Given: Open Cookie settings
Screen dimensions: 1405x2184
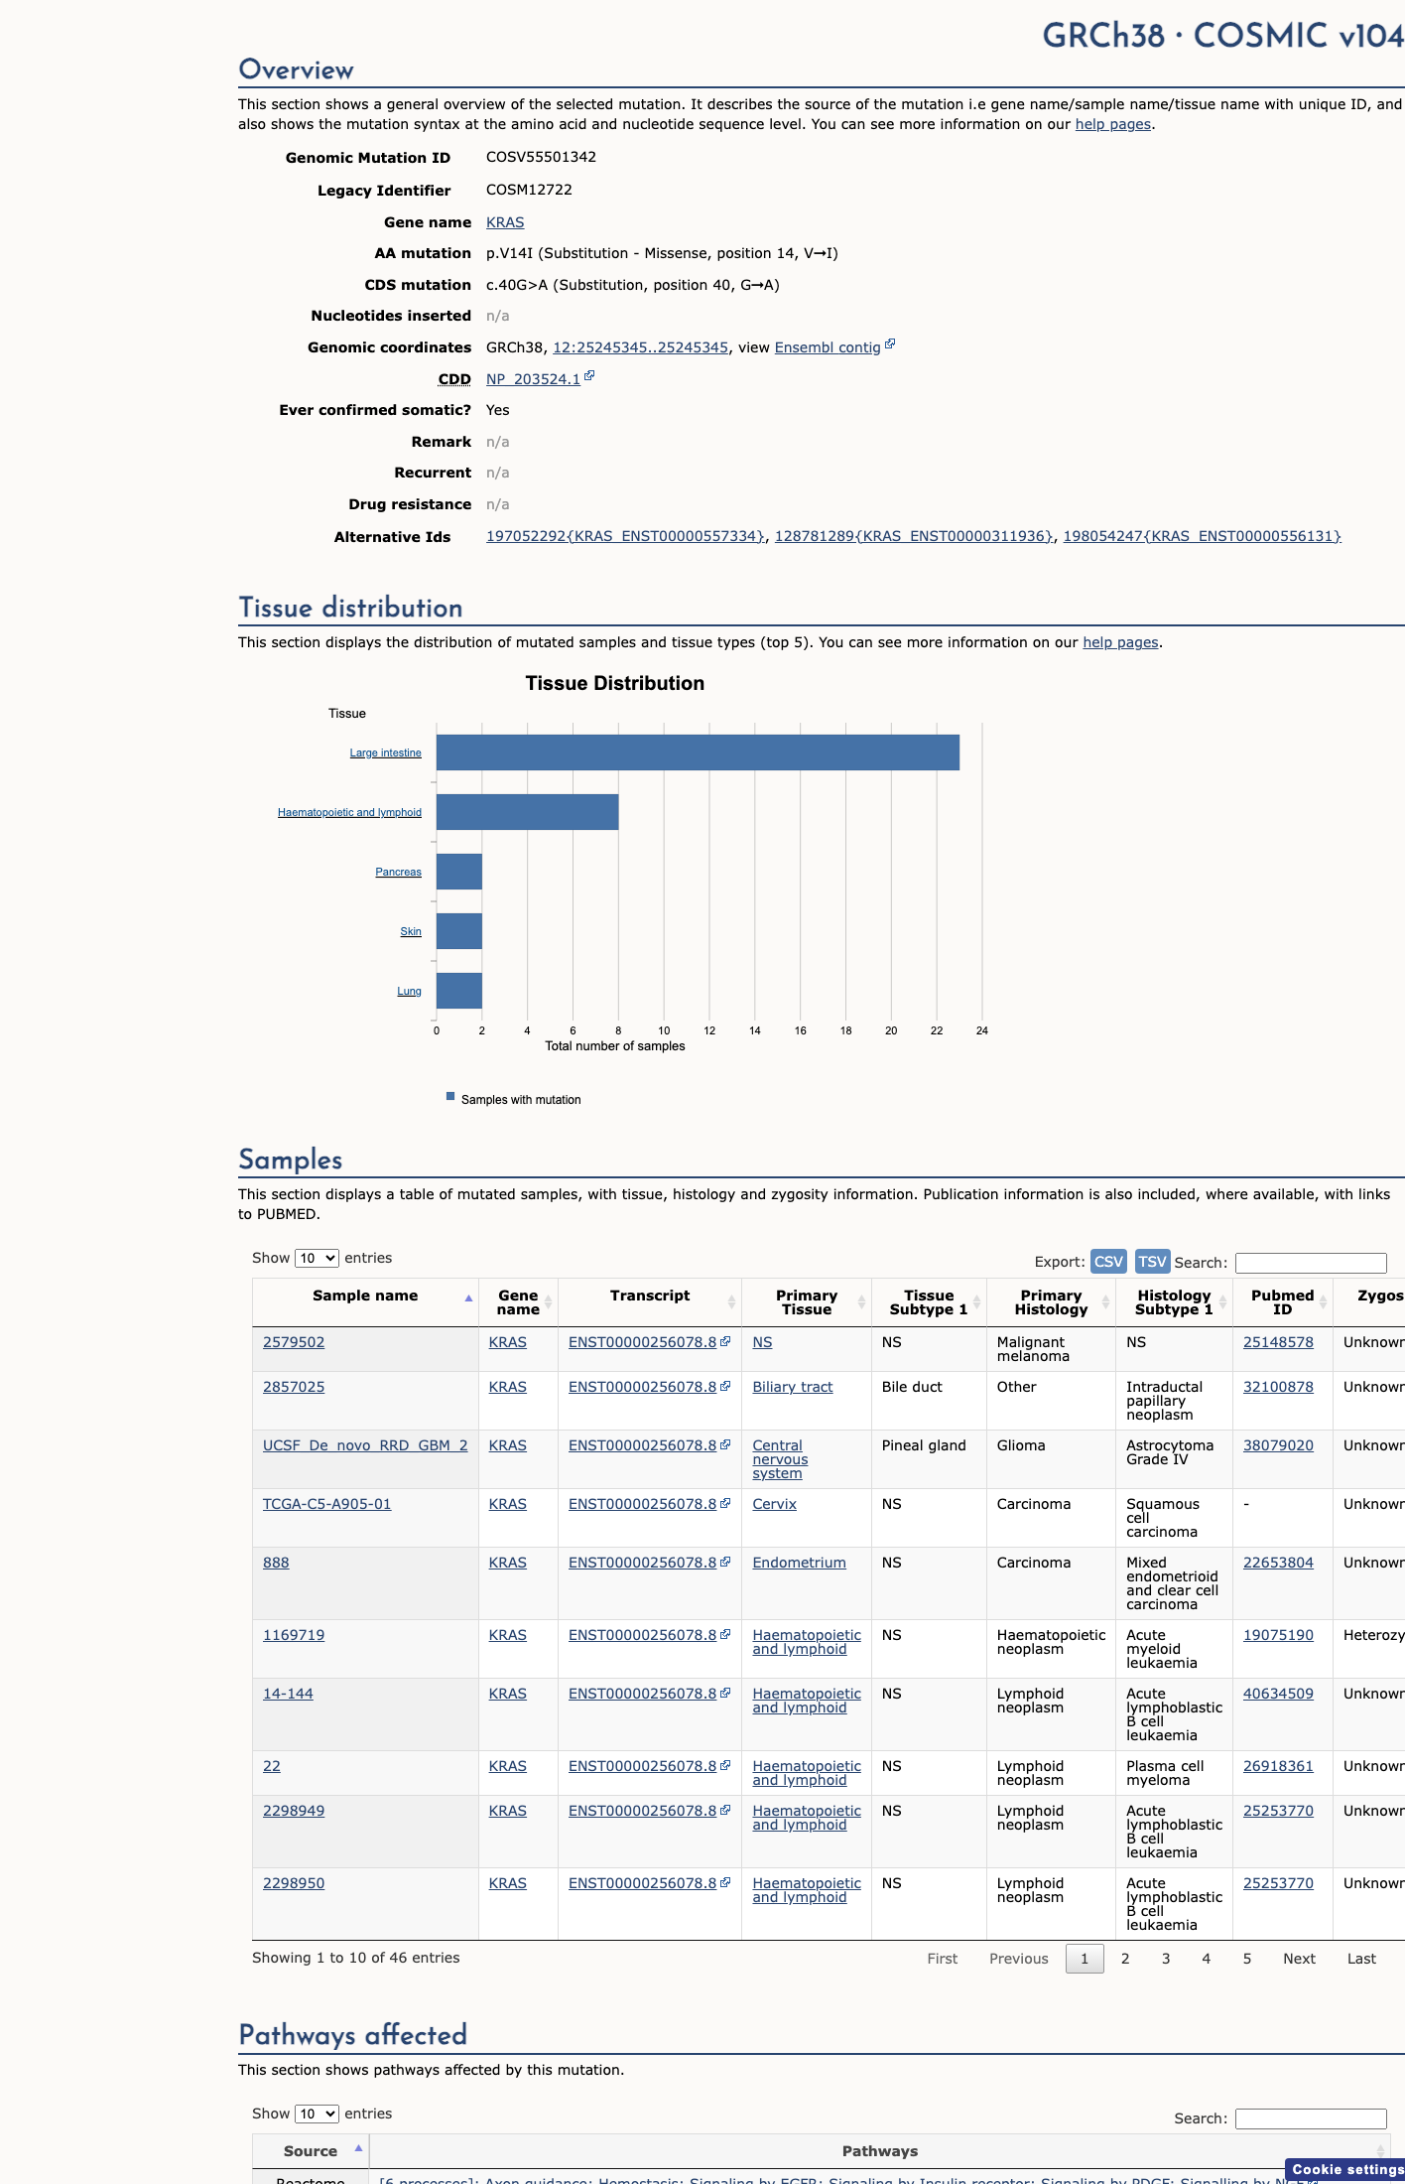Looking at the screenshot, I should [x=1346, y=2170].
